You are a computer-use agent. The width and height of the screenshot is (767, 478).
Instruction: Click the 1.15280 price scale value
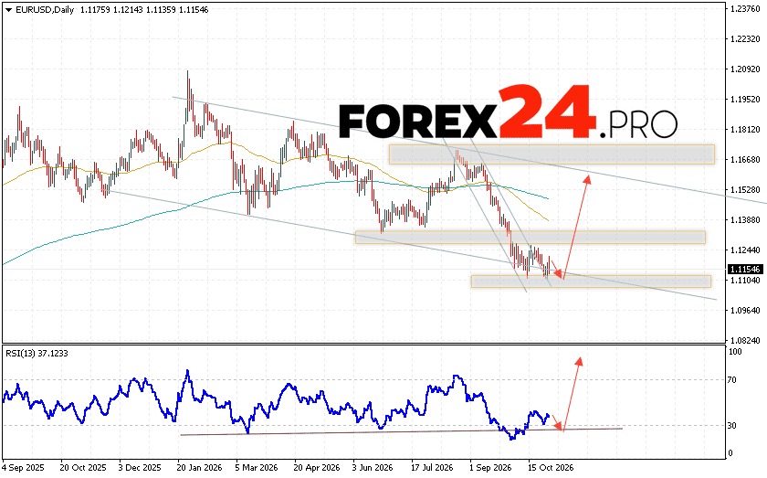(x=745, y=189)
